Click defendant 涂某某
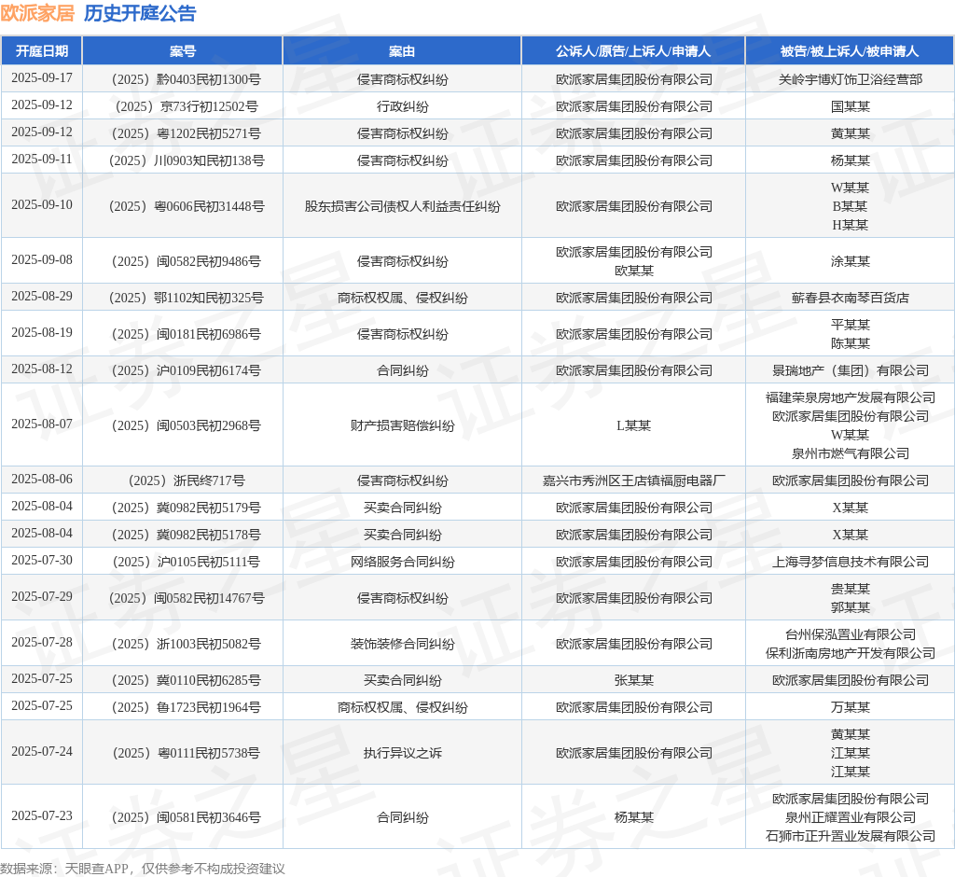955x877 pixels. [851, 261]
